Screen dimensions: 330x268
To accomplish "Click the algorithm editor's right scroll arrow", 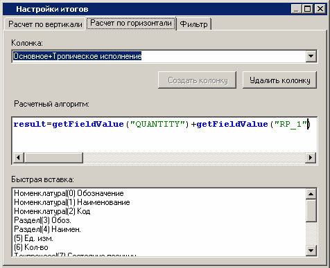I will tap(311, 158).
